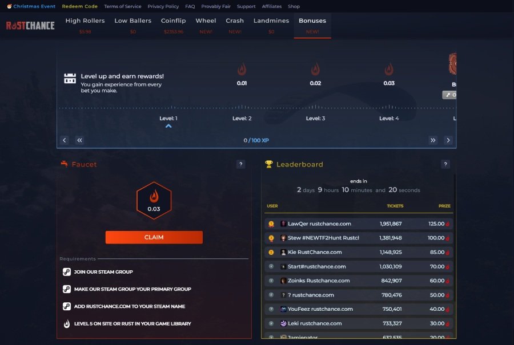Click second place medal for Stew

[x=271, y=238]
